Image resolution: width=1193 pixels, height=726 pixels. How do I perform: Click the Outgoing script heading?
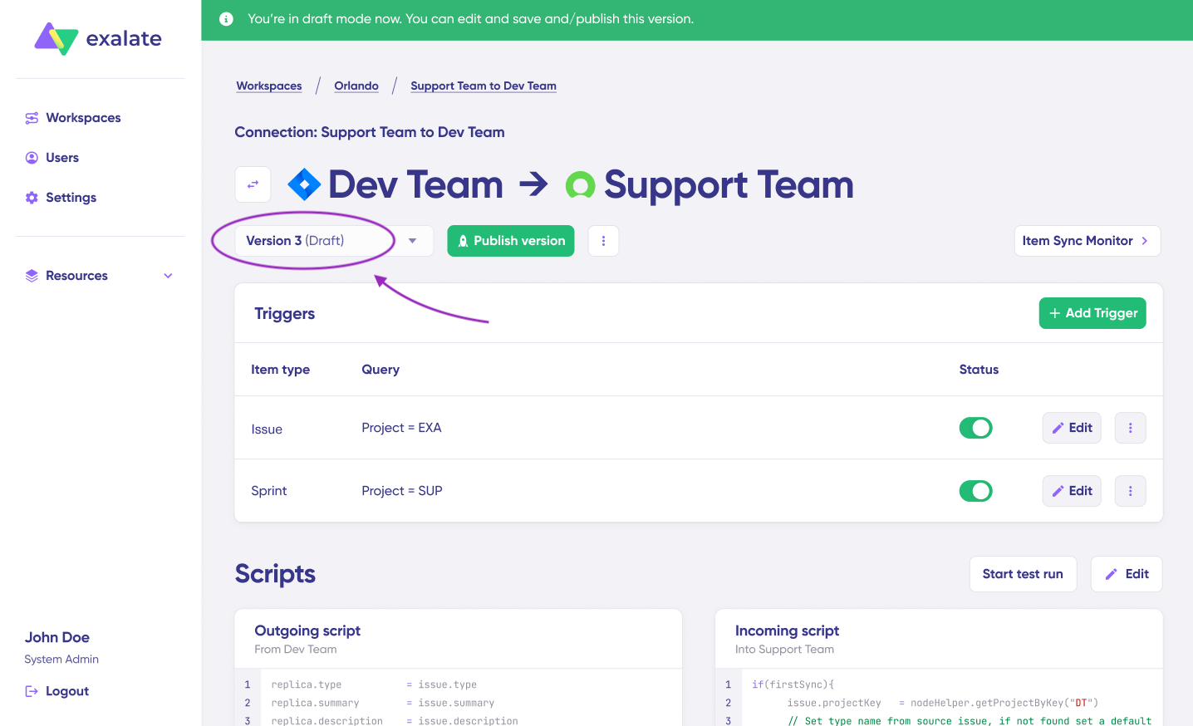tap(307, 630)
